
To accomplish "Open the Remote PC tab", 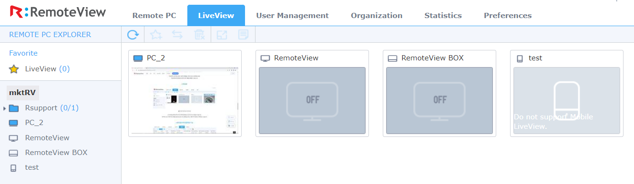I will tap(154, 15).
